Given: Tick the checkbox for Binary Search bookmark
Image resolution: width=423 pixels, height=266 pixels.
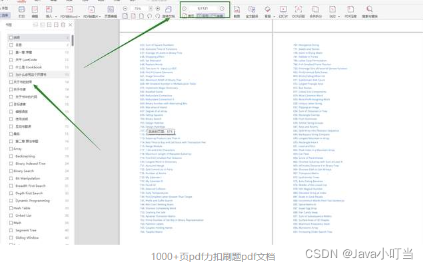Looking at the screenshot, I should coord(11,171).
